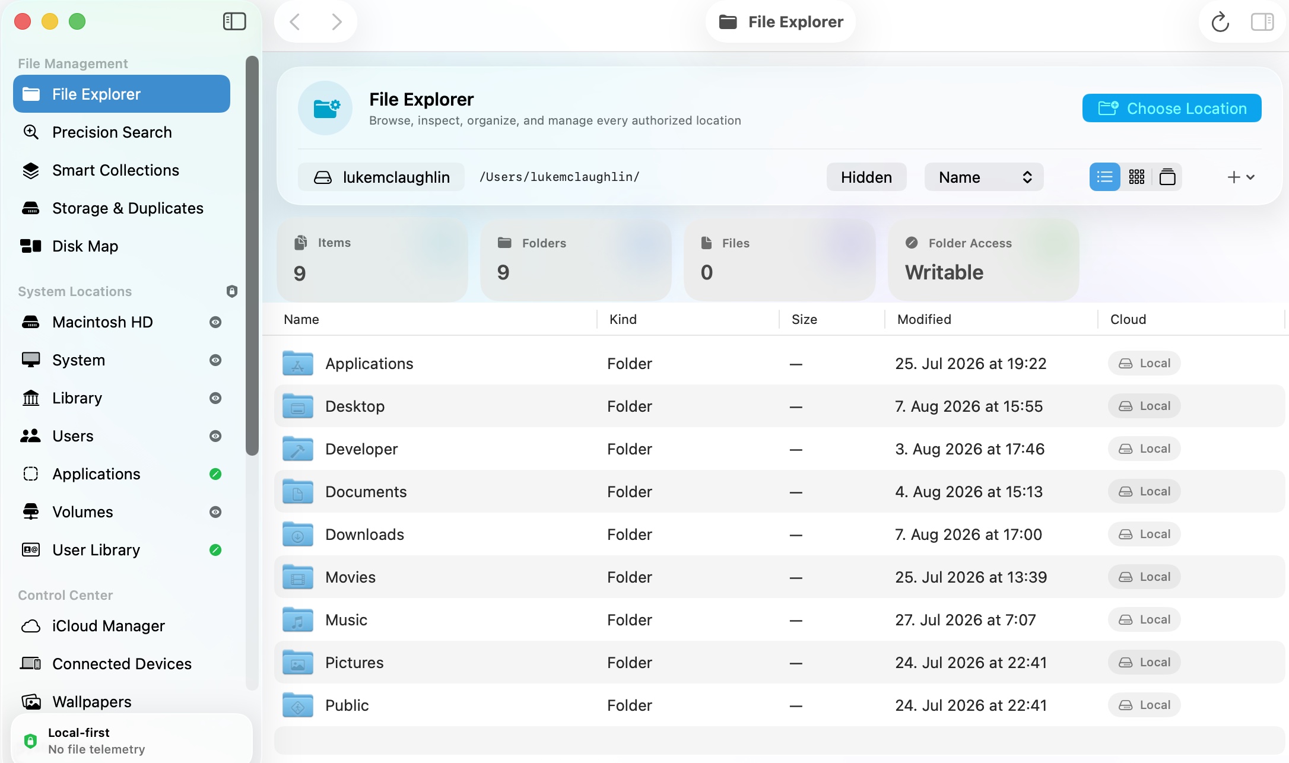Image resolution: width=1289 pixels, height=763 pixels.
Task: Toggle eye icon next to Macintosh HD
Action: click(x=215, y=322)
